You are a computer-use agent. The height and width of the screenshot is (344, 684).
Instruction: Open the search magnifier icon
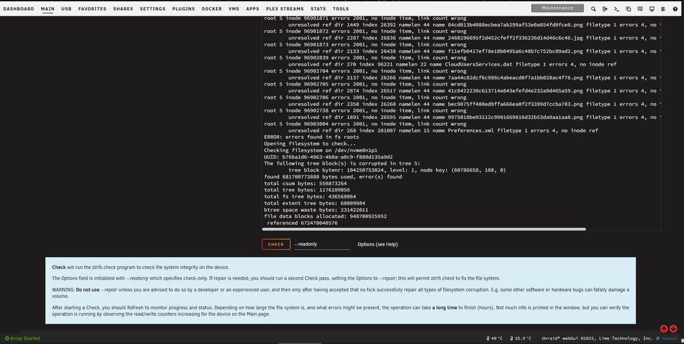[x=593, y=9]
